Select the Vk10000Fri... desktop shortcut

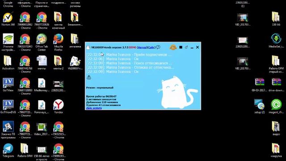point(75,63)
